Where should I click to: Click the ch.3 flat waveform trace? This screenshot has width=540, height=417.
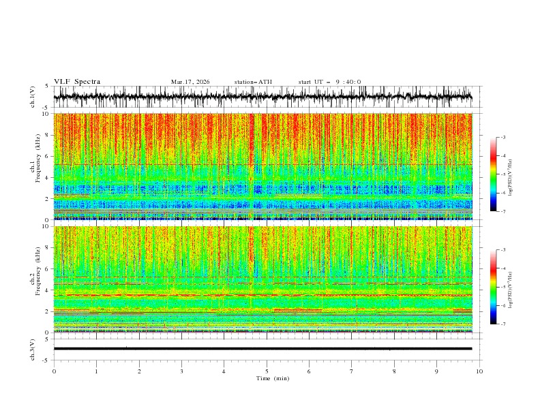pyautogui.click(x=262, y=349)
